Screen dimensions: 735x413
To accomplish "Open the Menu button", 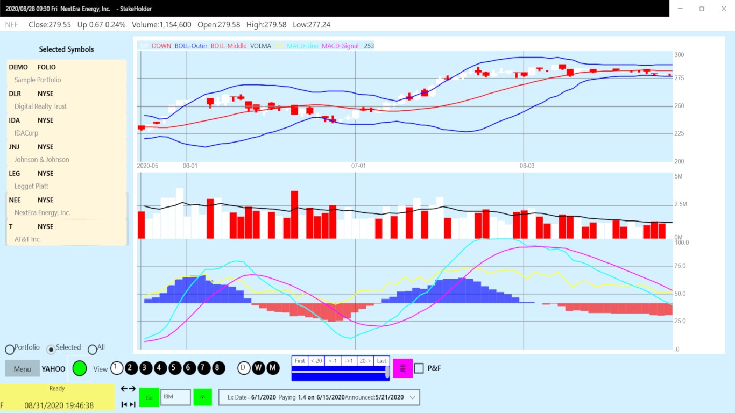I will pos(23,369).
